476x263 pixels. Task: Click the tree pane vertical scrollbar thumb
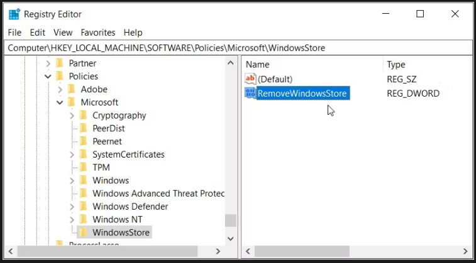[x=230, y=220]
